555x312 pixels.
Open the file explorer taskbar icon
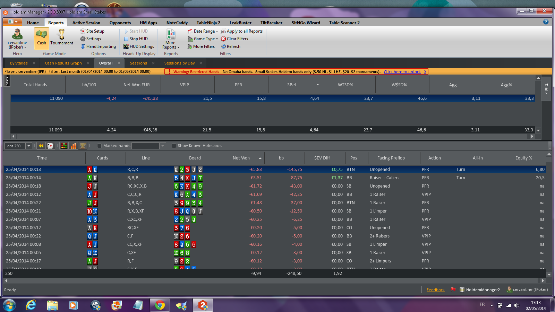52,305
